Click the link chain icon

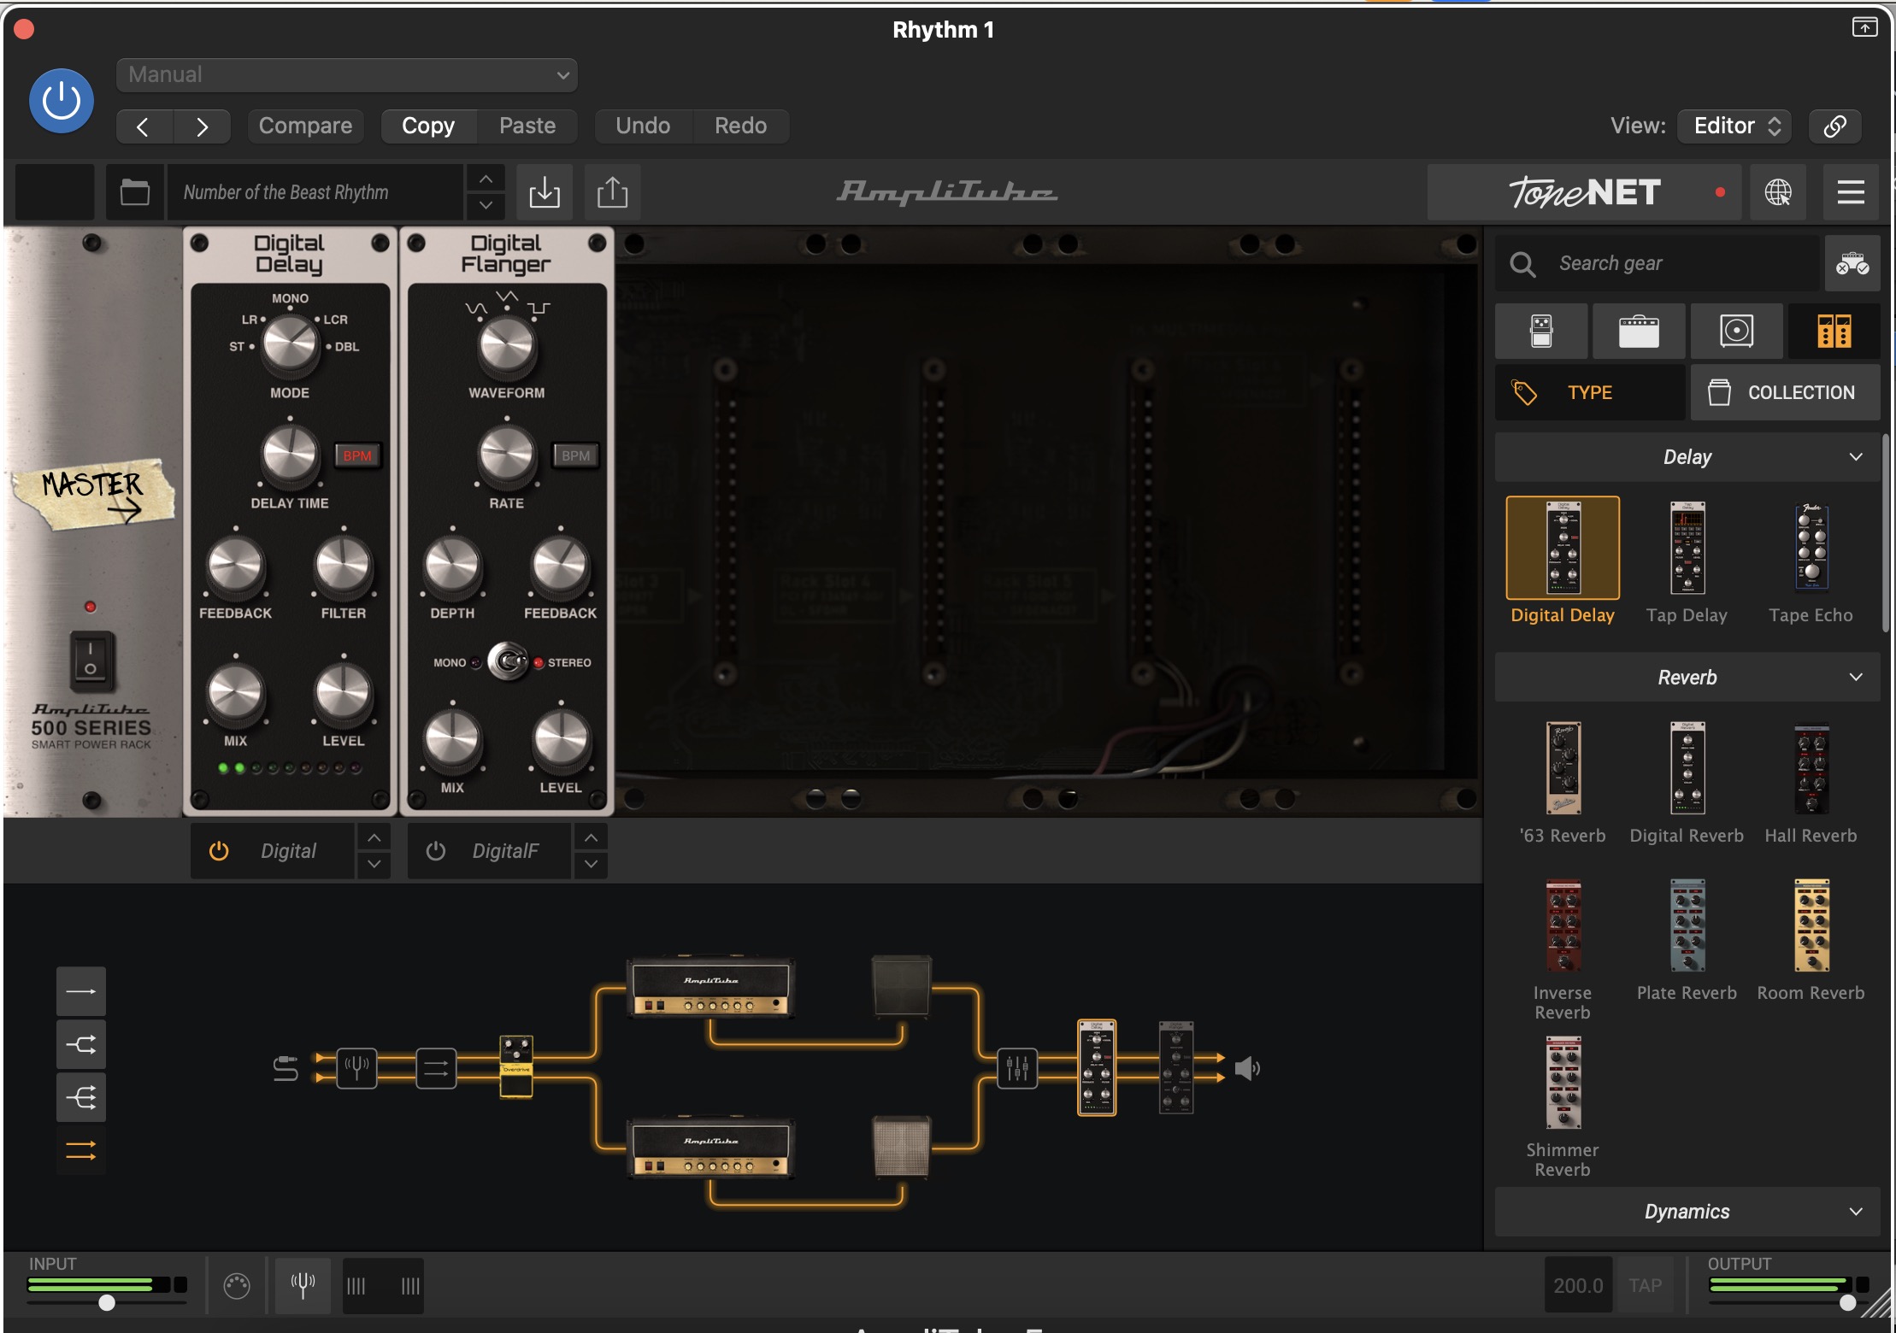(1835, 126)
